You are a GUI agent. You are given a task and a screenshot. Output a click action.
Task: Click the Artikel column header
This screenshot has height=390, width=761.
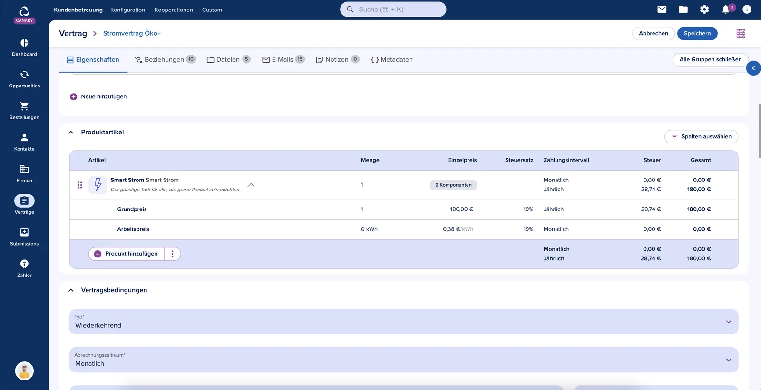point(97,160)
